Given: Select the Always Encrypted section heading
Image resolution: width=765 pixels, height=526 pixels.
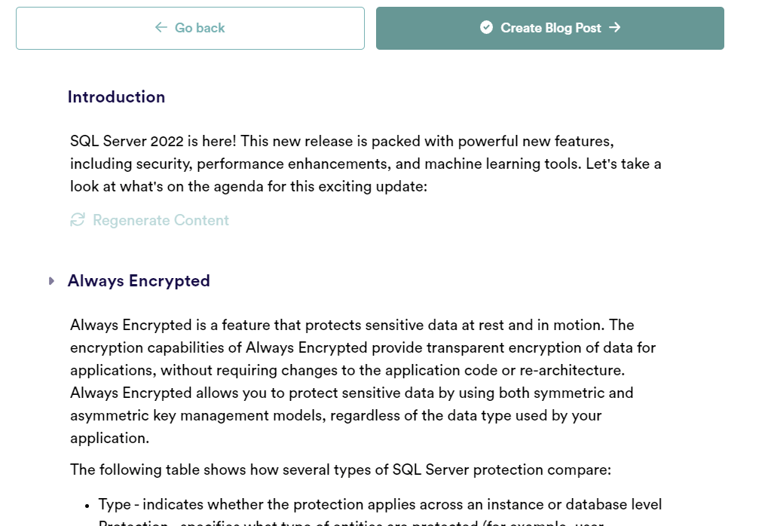Looking at the screenshot, I should tap(139, 281).
